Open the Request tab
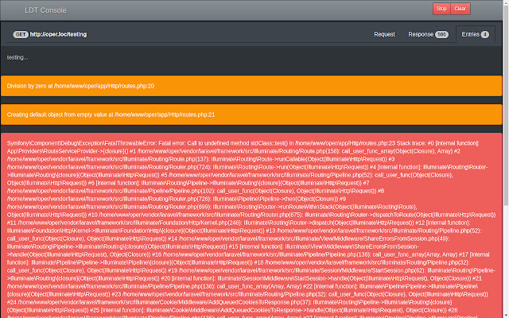This screenshot has width=509, height=318. tap(384, 34)
